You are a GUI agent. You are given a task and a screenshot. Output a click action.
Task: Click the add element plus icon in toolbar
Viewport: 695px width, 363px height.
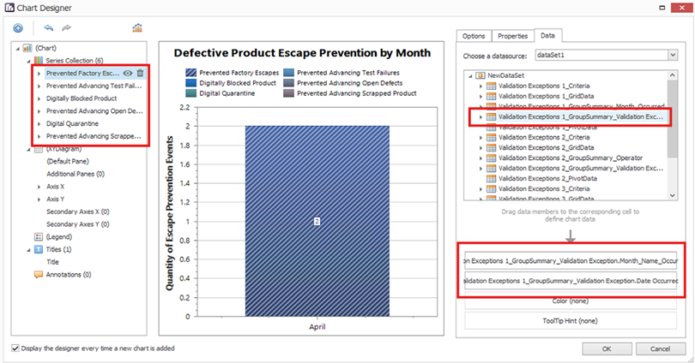[18, 27]
